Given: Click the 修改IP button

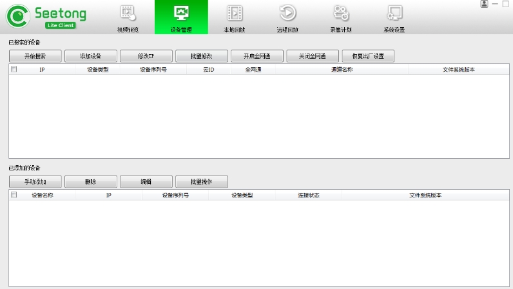Looking at the screenshot, I should point(146,56).
